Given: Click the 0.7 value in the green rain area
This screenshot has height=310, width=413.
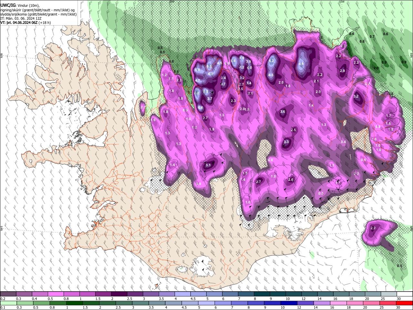Looking at the screenshot, I should (x=372, y=36).
